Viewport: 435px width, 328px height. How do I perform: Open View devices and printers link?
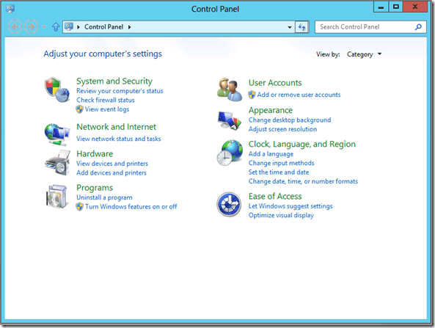coord(112,164)
